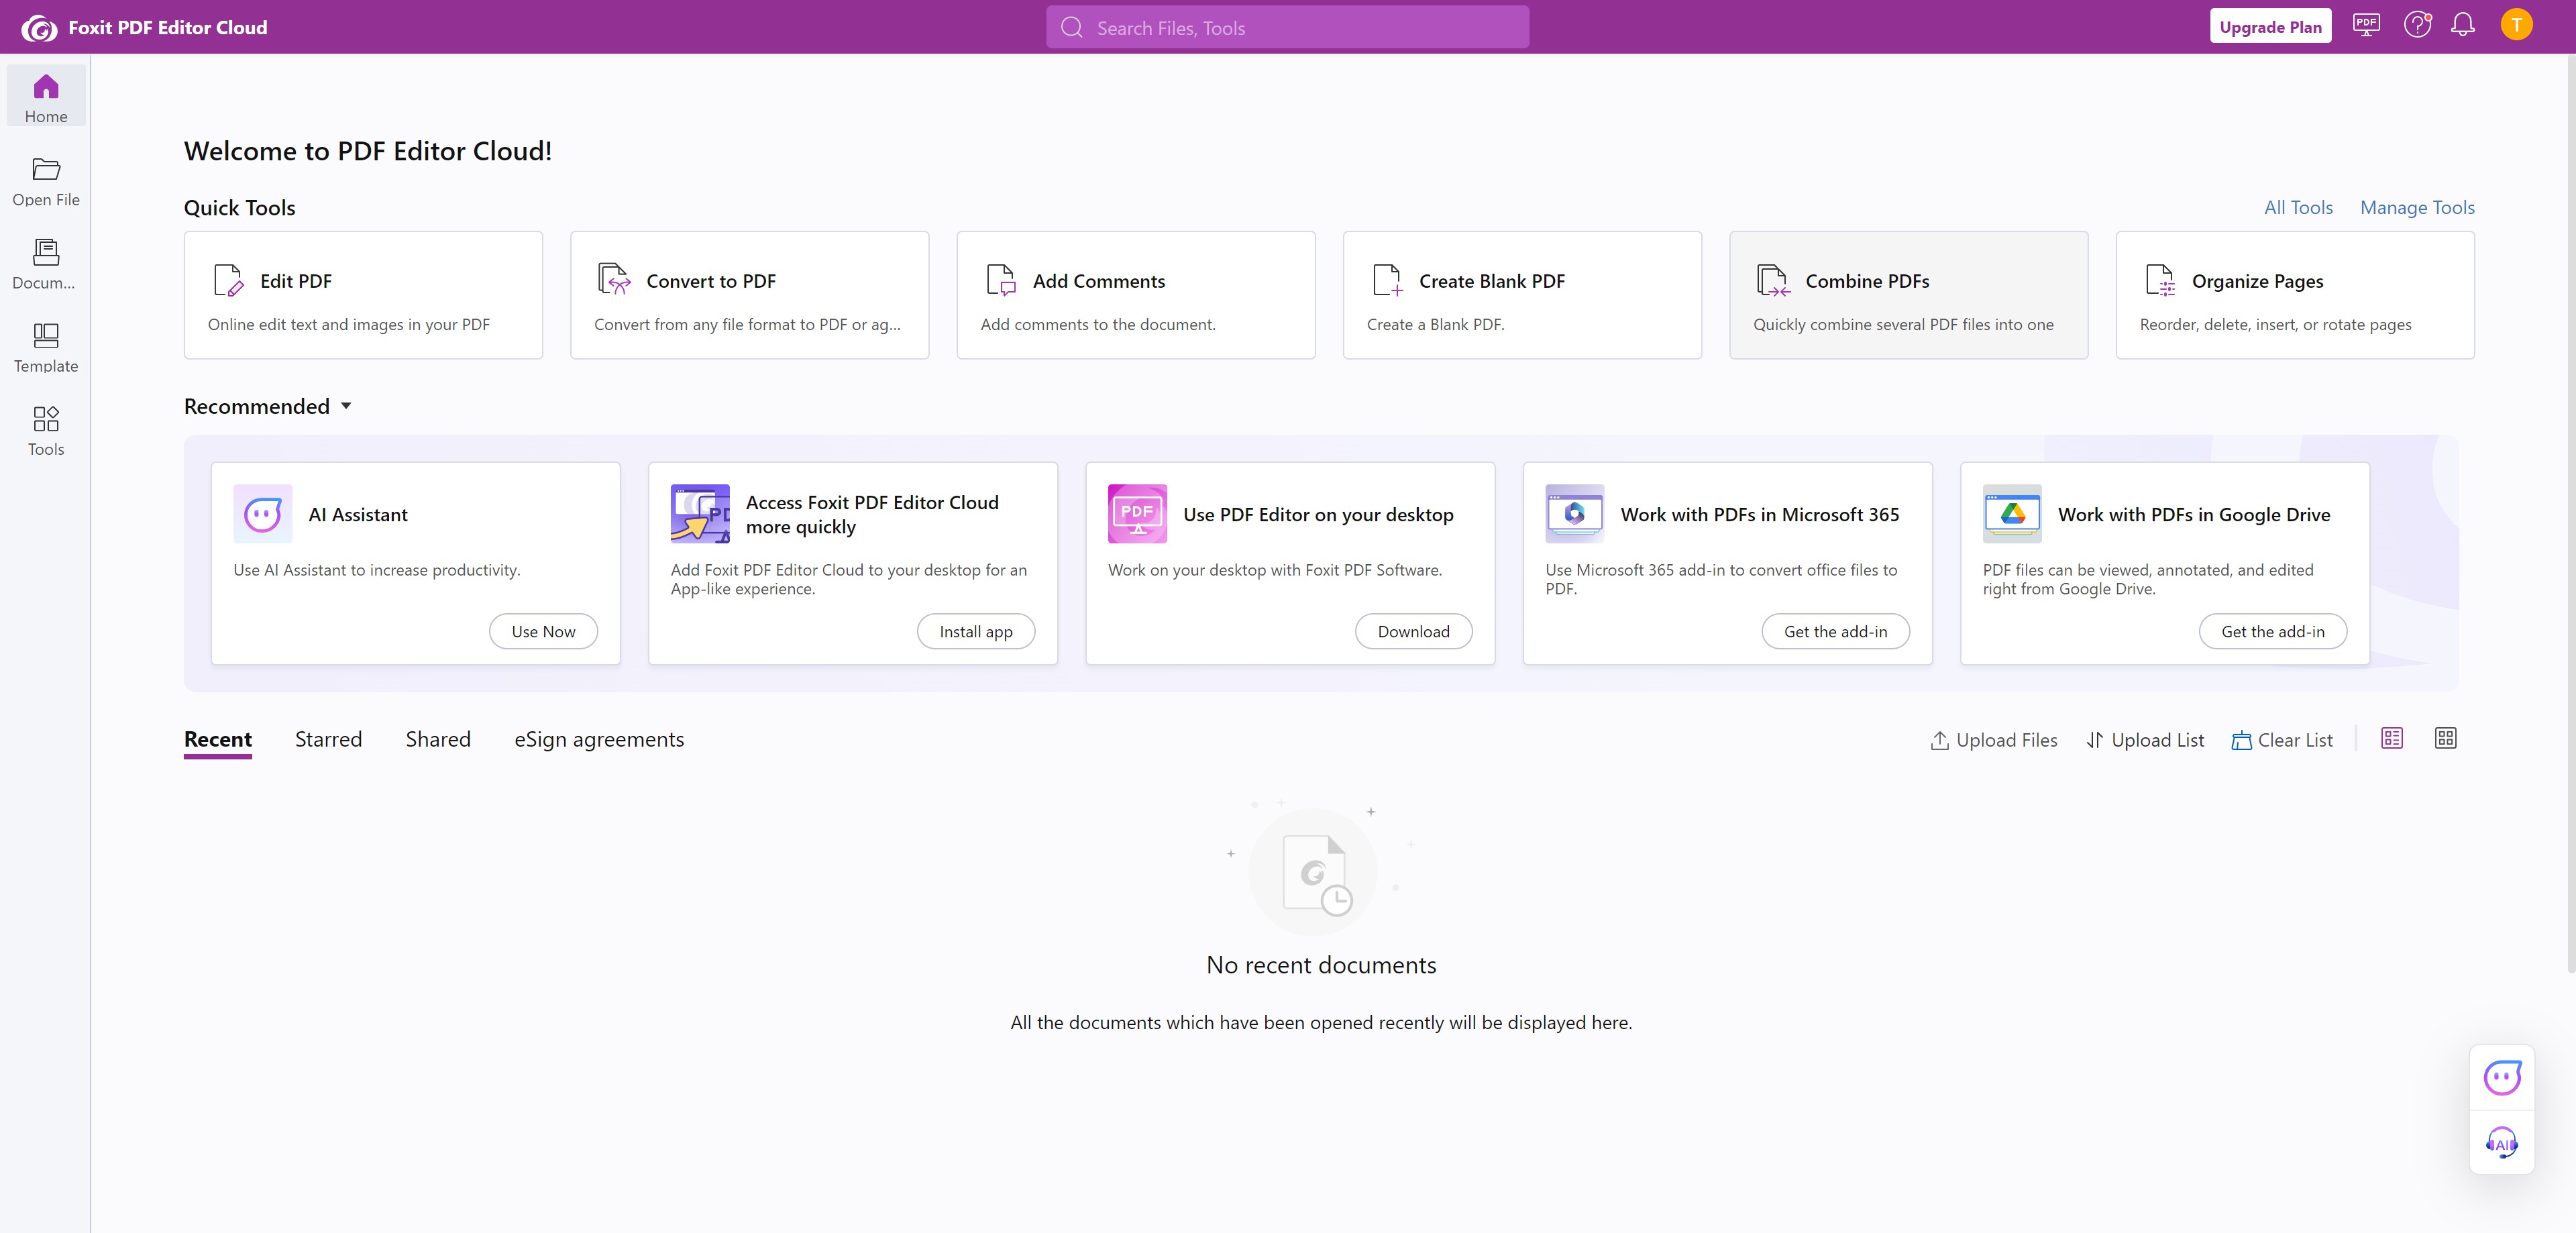Click the Search Files, Tools field
Screen dimensions: 2576x1233
pos(1287,28)
